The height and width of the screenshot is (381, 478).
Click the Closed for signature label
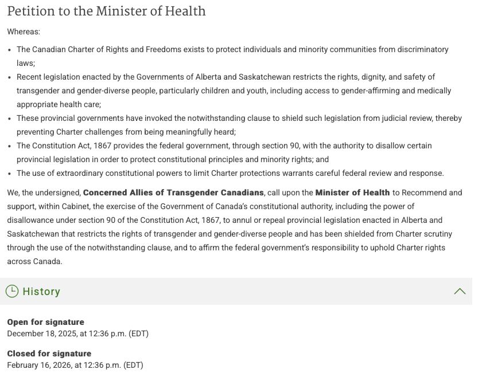(48, 353)
